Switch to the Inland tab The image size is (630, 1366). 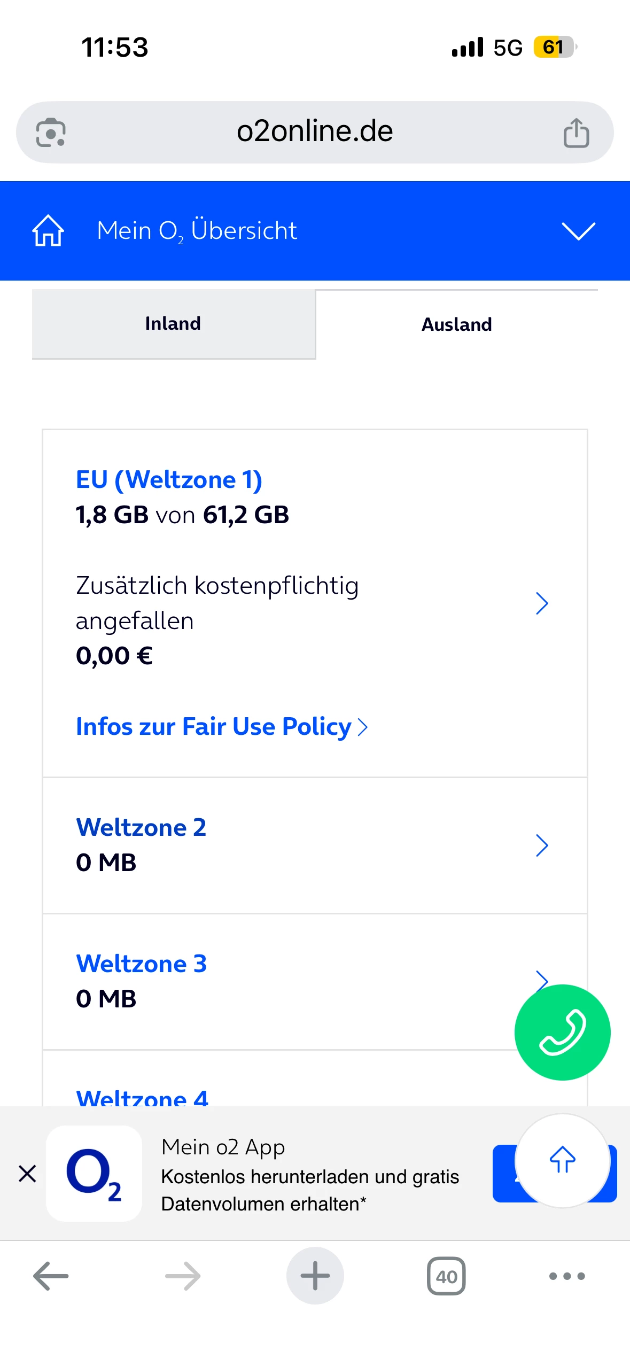[x=173, y=324]
